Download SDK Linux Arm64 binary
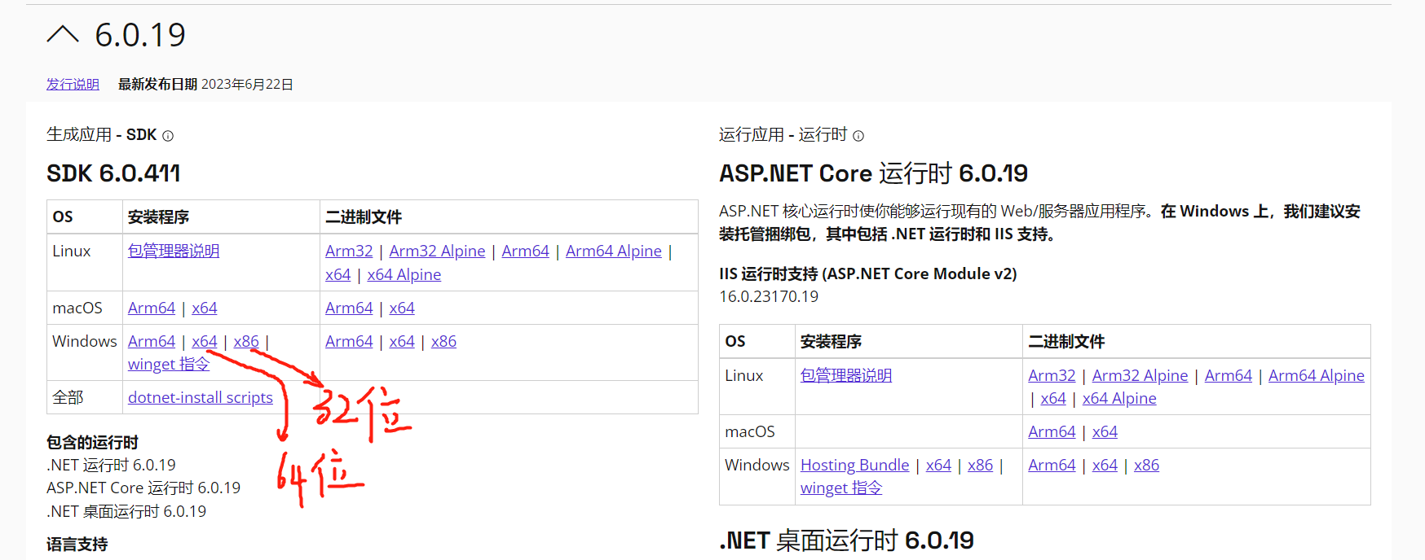 point(525,251)
